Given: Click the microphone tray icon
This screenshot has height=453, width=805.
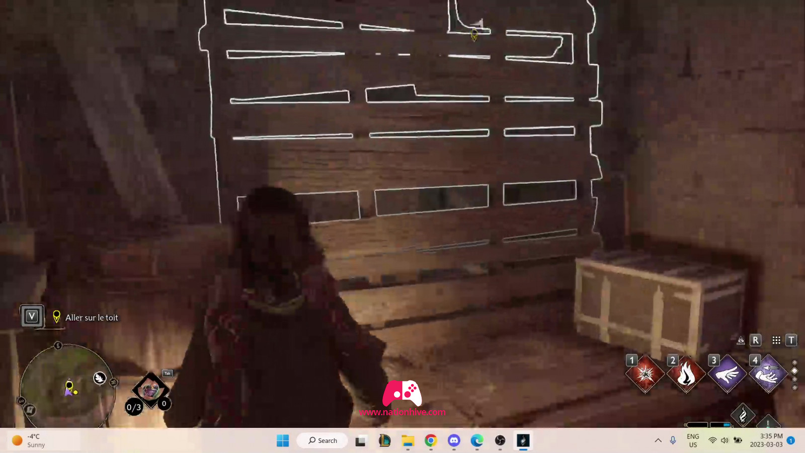Looking at the screenshot, I should 673,440.
